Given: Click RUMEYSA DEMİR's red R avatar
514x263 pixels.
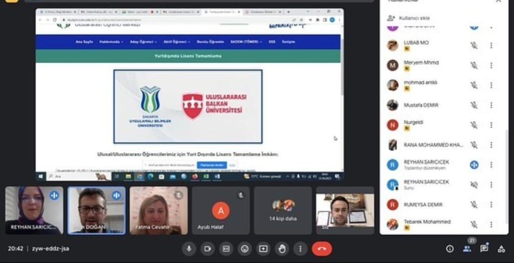Looking at the screenshot, I should (392, 205).
